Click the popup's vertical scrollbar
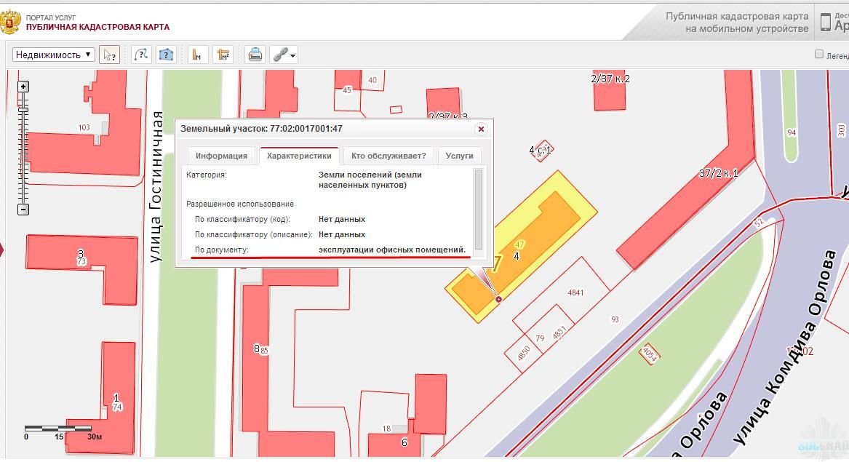849x462 pixels. pos(478,207)
